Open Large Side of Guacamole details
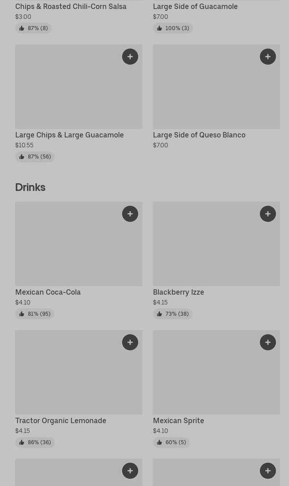 coord(195,6)
